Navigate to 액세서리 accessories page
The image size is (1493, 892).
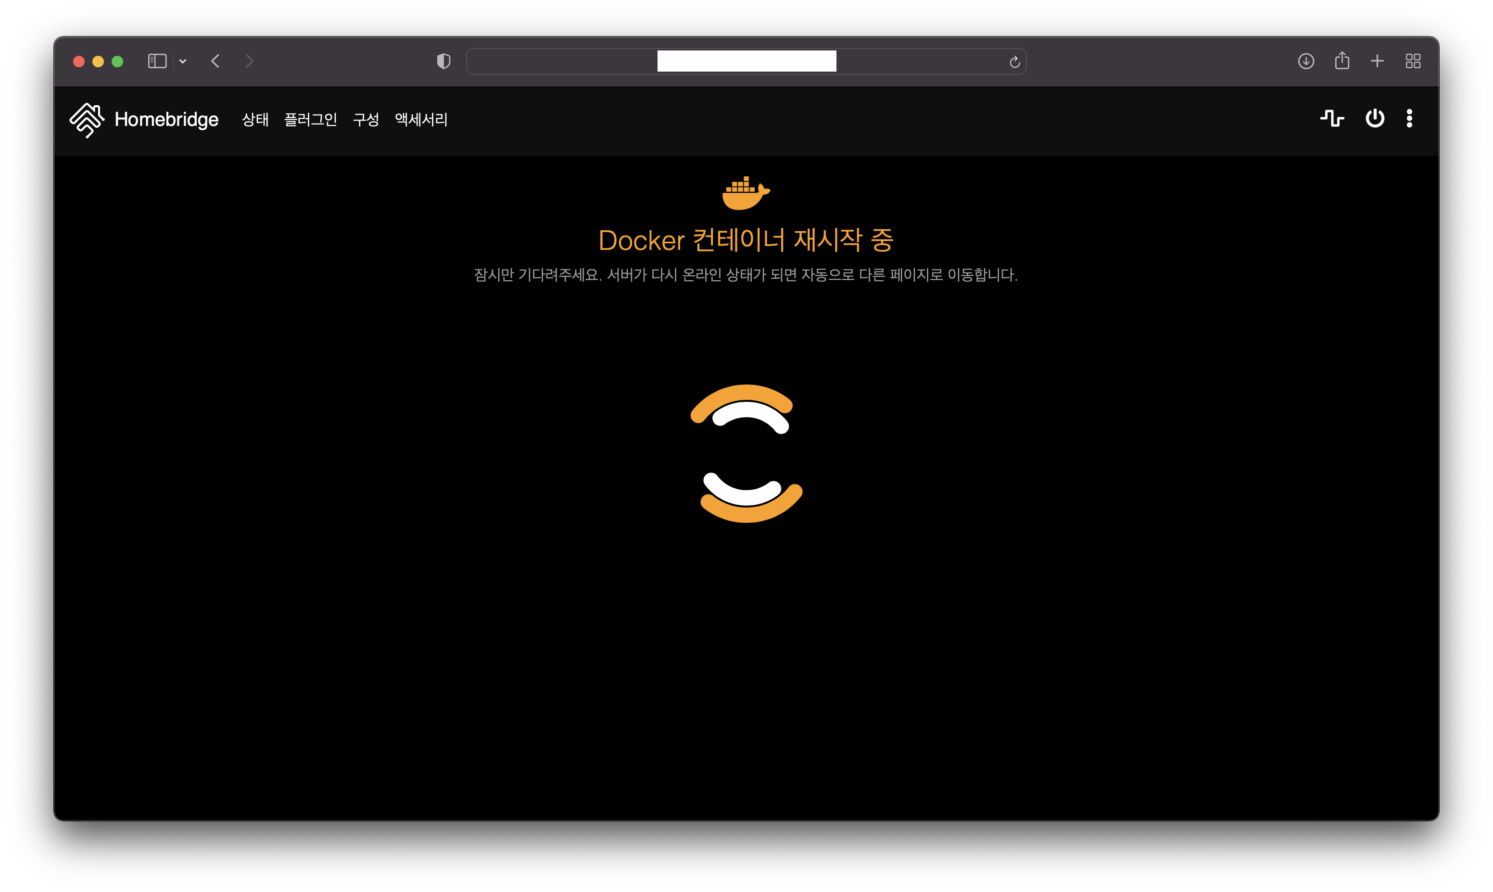[x=421, y=120]
